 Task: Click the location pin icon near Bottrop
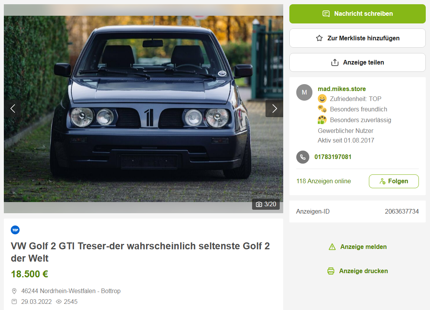(14, 291)
